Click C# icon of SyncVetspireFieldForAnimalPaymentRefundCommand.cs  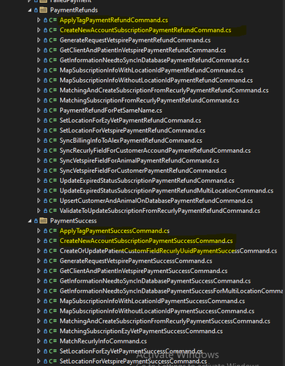pyautogui.click(x=53, y=160)
